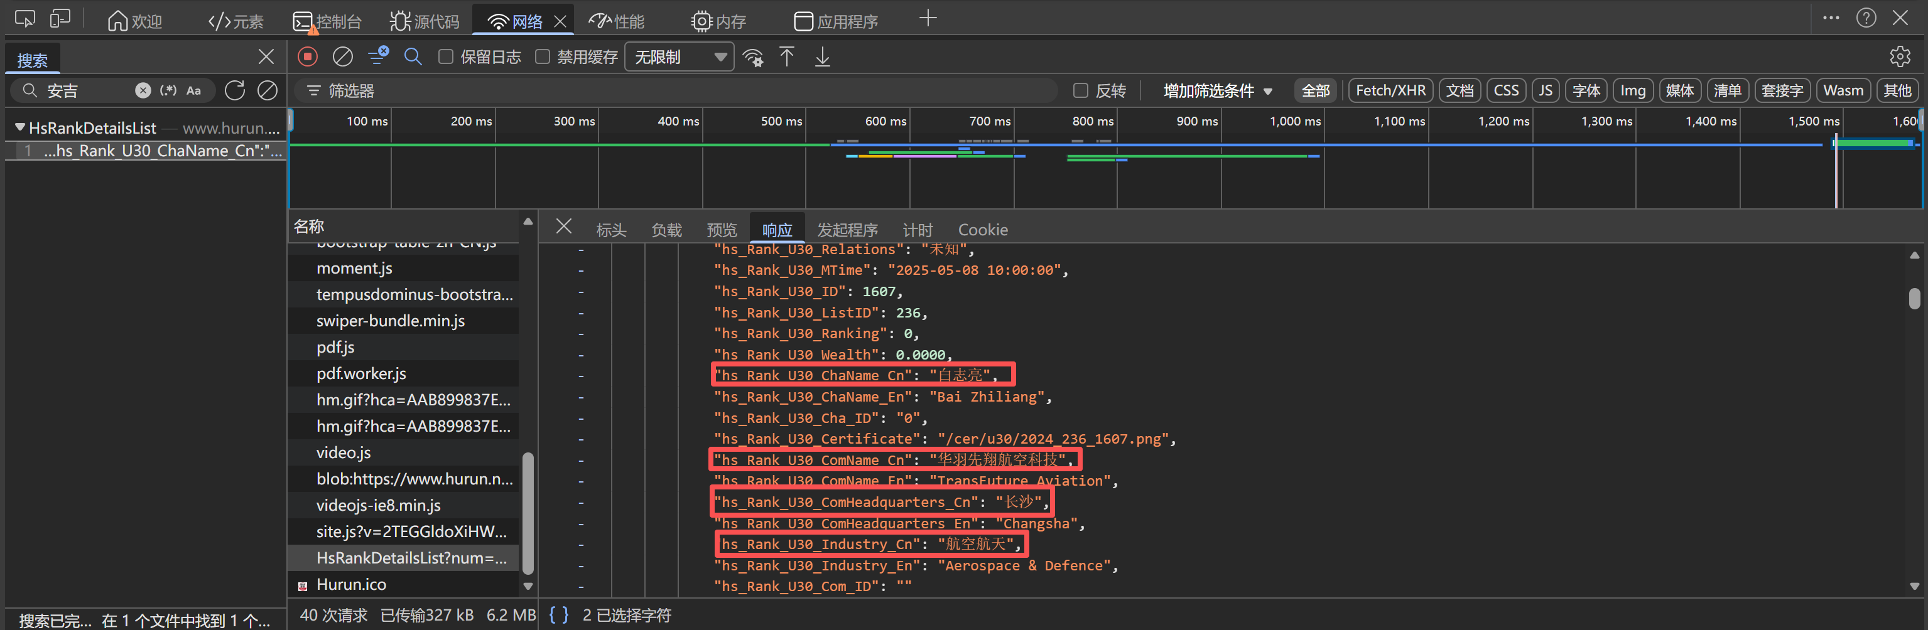The width and height of the screenshot is (1928, 630).
Task: Clear the search results icon
Action: pyautogui.click(x=267, y=90)
